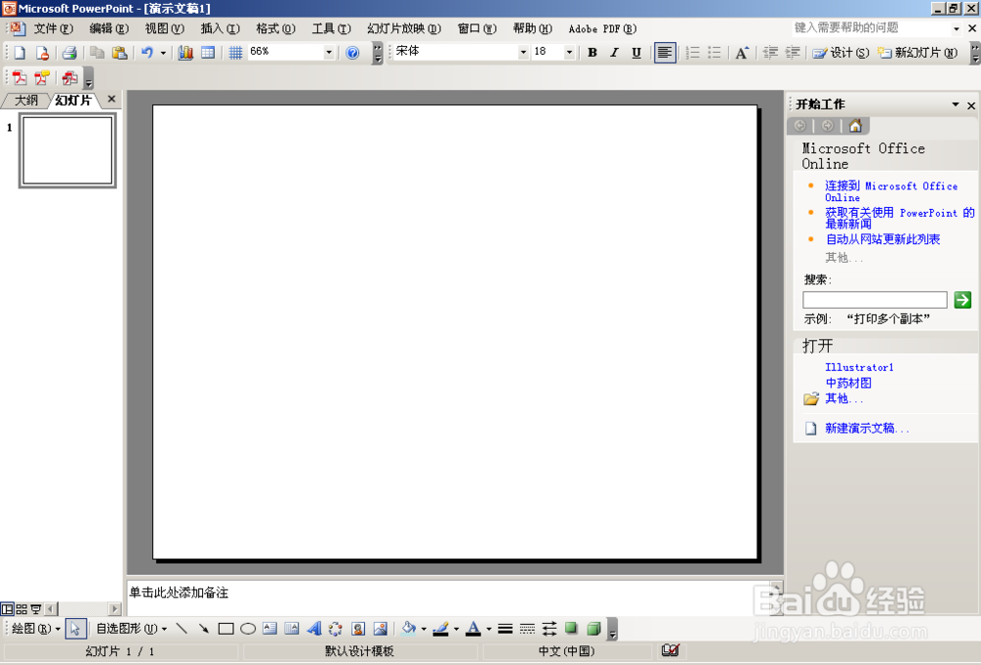Toggle underline formatting
The width and height of the screenshot is (981, 665).
(635, 52)
